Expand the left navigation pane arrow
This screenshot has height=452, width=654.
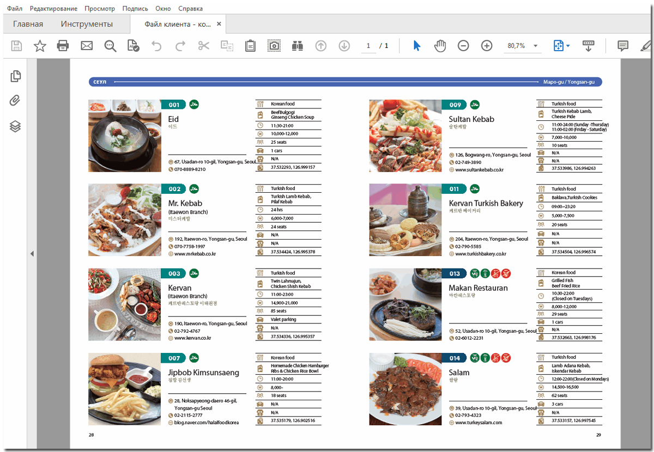tap(32, 253)
